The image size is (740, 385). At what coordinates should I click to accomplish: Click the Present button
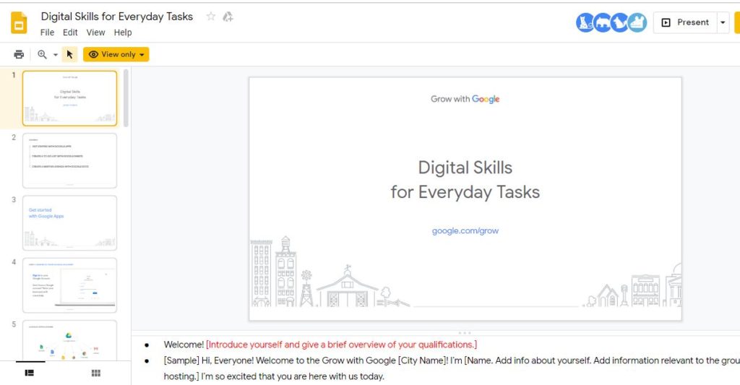pyautogui.click(x=685, y=22)
